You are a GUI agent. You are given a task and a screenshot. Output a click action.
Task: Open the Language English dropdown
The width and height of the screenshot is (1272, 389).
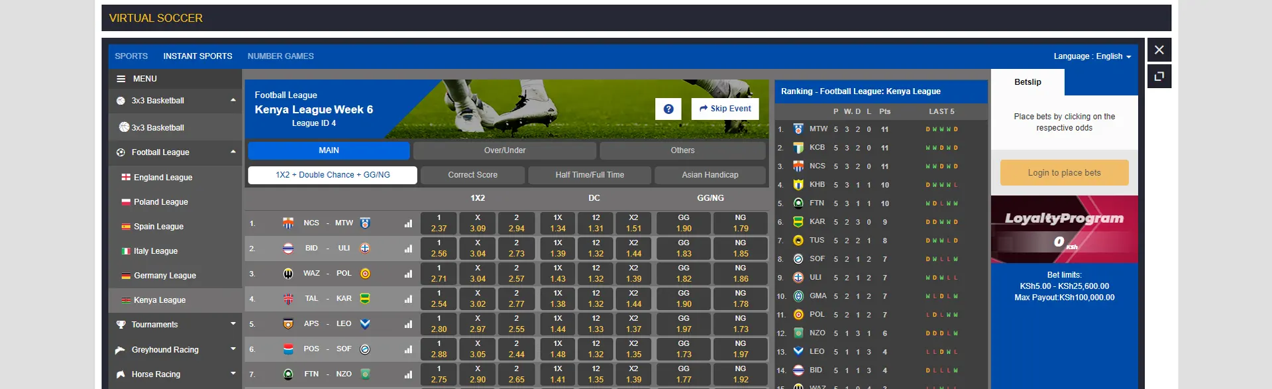click(x=1092, y=56)
